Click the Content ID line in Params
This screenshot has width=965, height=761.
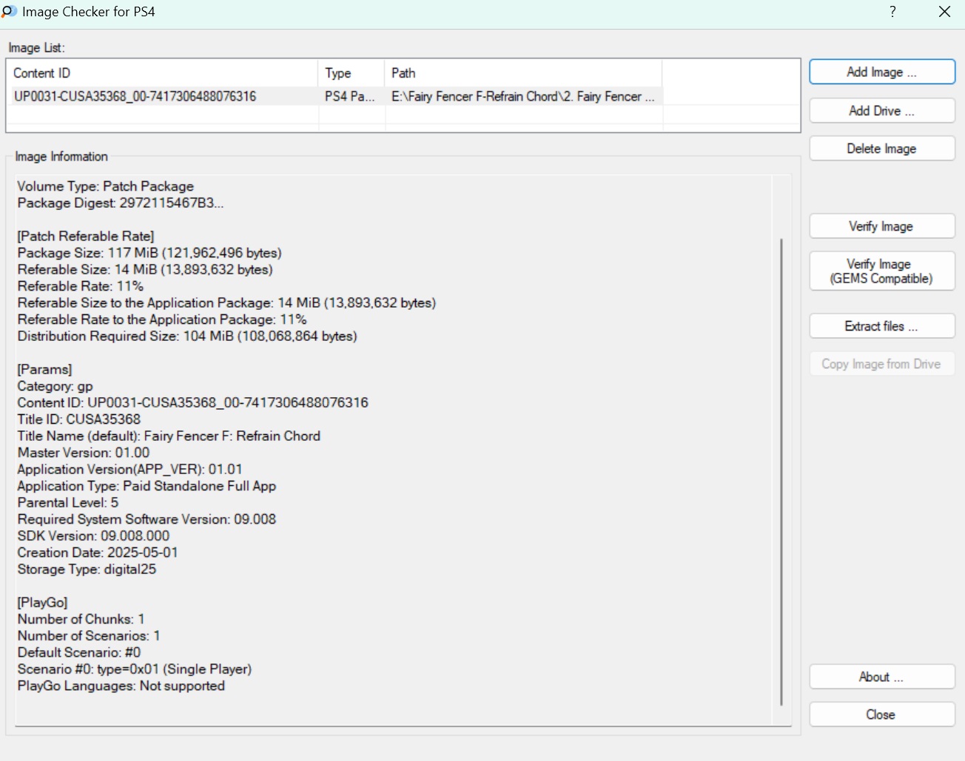[x=192, y=403]
